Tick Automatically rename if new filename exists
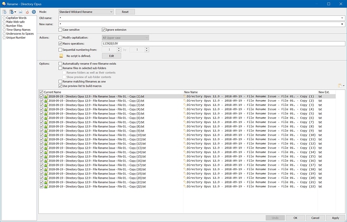347x222 pixels. (x=60, y=64)
